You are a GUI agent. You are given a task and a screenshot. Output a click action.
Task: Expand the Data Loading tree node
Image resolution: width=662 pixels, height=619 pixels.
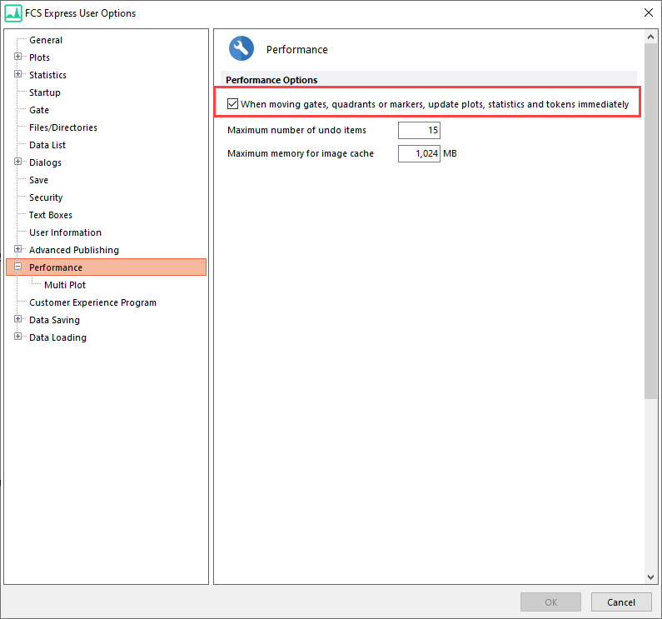coord(17,337)
